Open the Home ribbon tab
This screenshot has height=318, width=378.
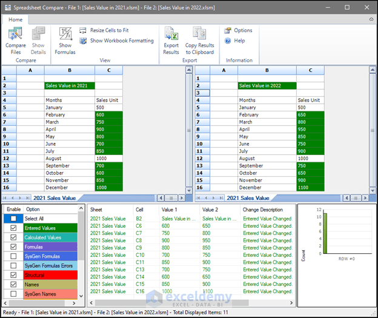[x=15, y=19]
